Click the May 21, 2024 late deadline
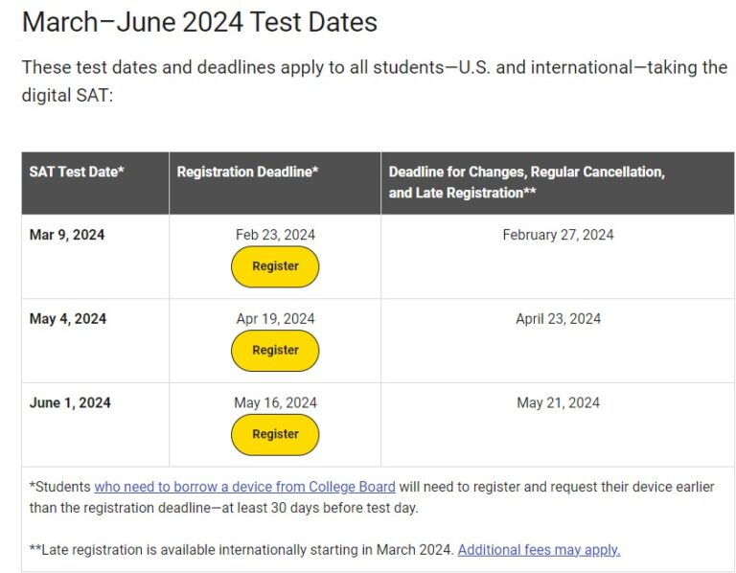Image resolution: width=736 pixels, height=573 pixels. coord(558,402)
